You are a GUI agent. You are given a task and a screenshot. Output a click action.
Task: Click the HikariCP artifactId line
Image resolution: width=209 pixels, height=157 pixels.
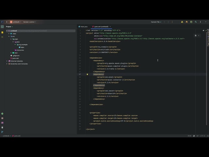112,94
